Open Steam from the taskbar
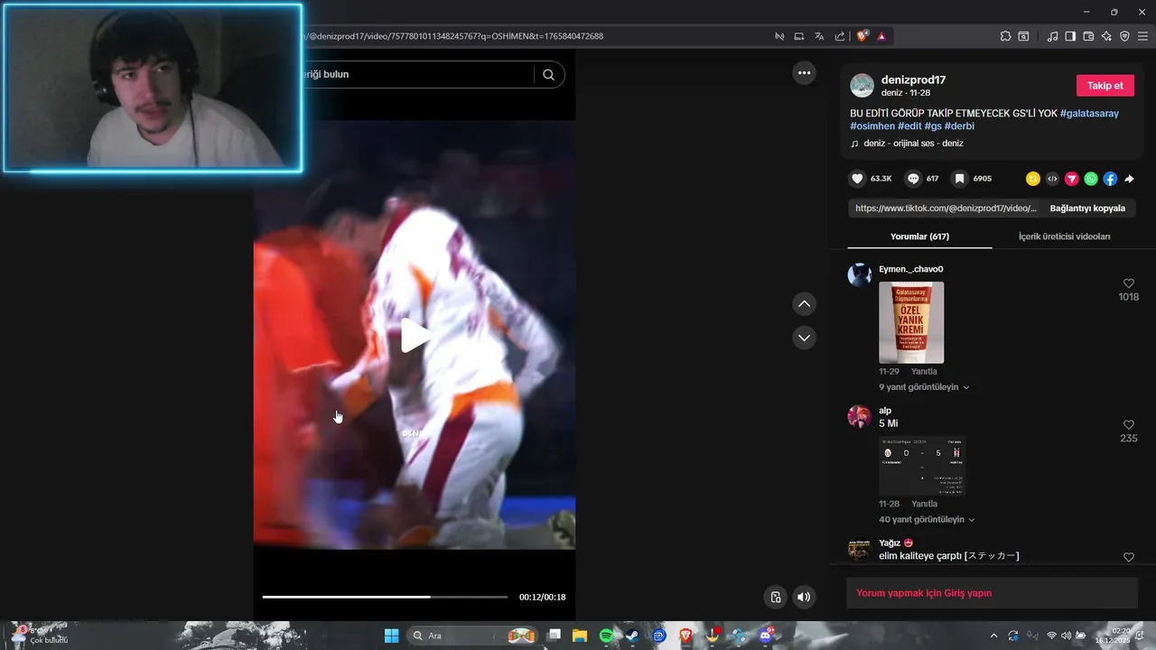 632,636
